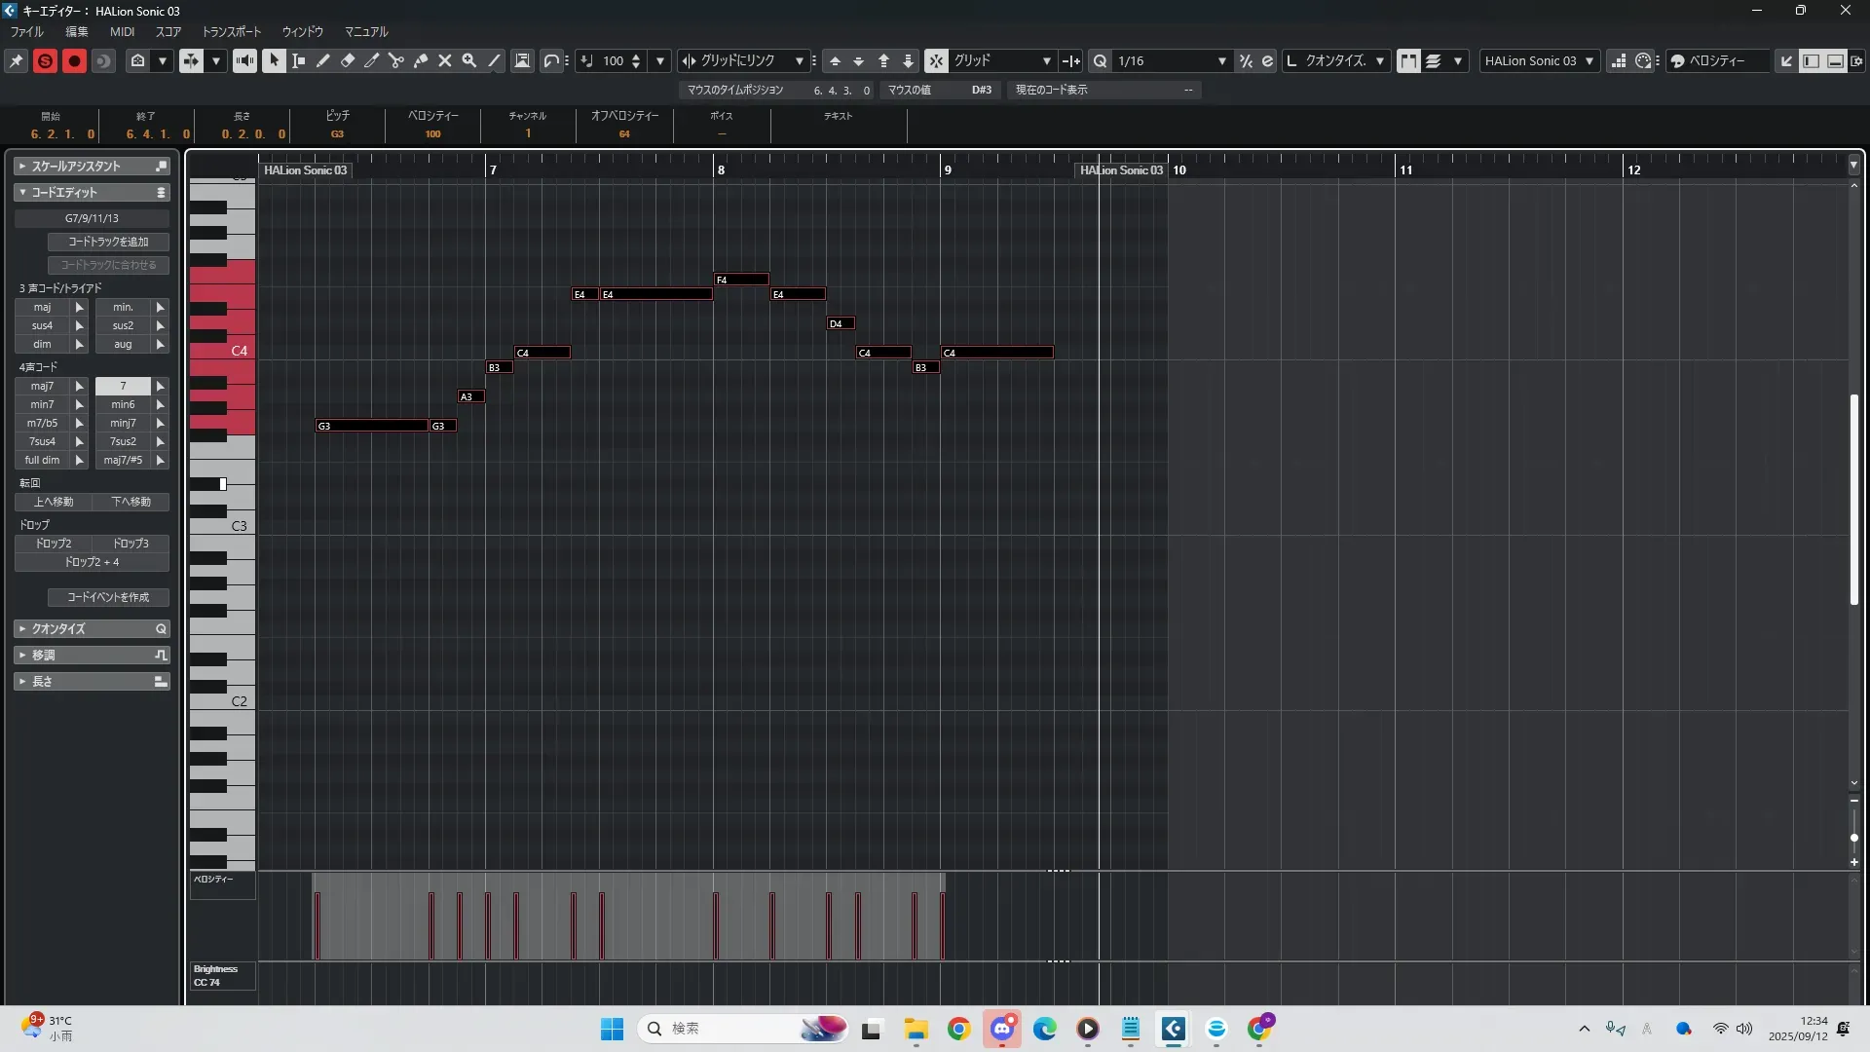Image resolution: width=1870 pixels, height=1052 pixels.
Task: Select the Line tool
Action: point(495,60)
